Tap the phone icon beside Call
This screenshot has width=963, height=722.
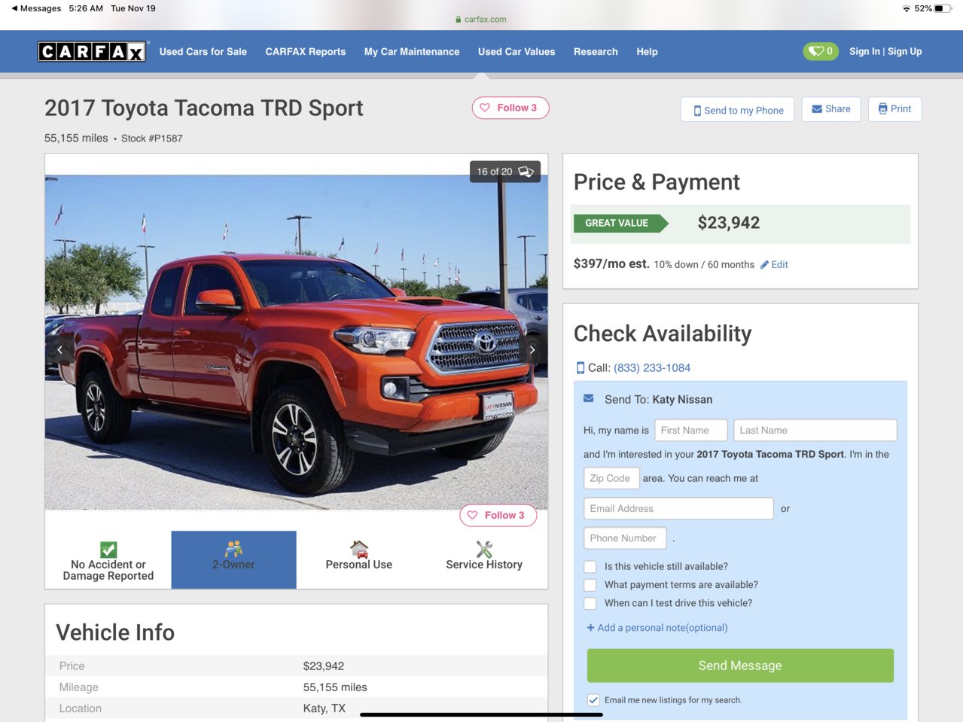[x=581, y=368]
